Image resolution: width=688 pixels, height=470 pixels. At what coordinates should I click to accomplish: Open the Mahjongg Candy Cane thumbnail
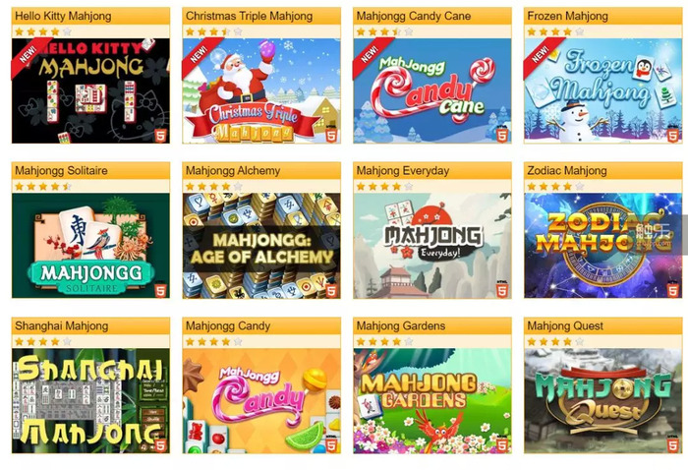pyautogui.click(x=432, y=90)
